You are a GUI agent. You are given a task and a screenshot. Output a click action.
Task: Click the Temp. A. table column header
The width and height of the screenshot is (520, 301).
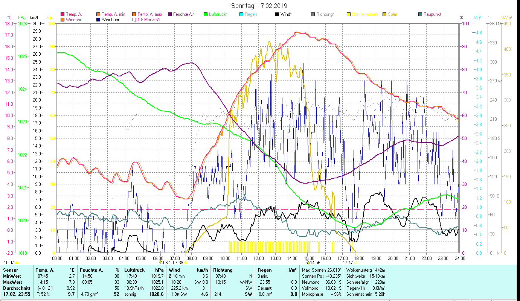[x=45, y=270]
